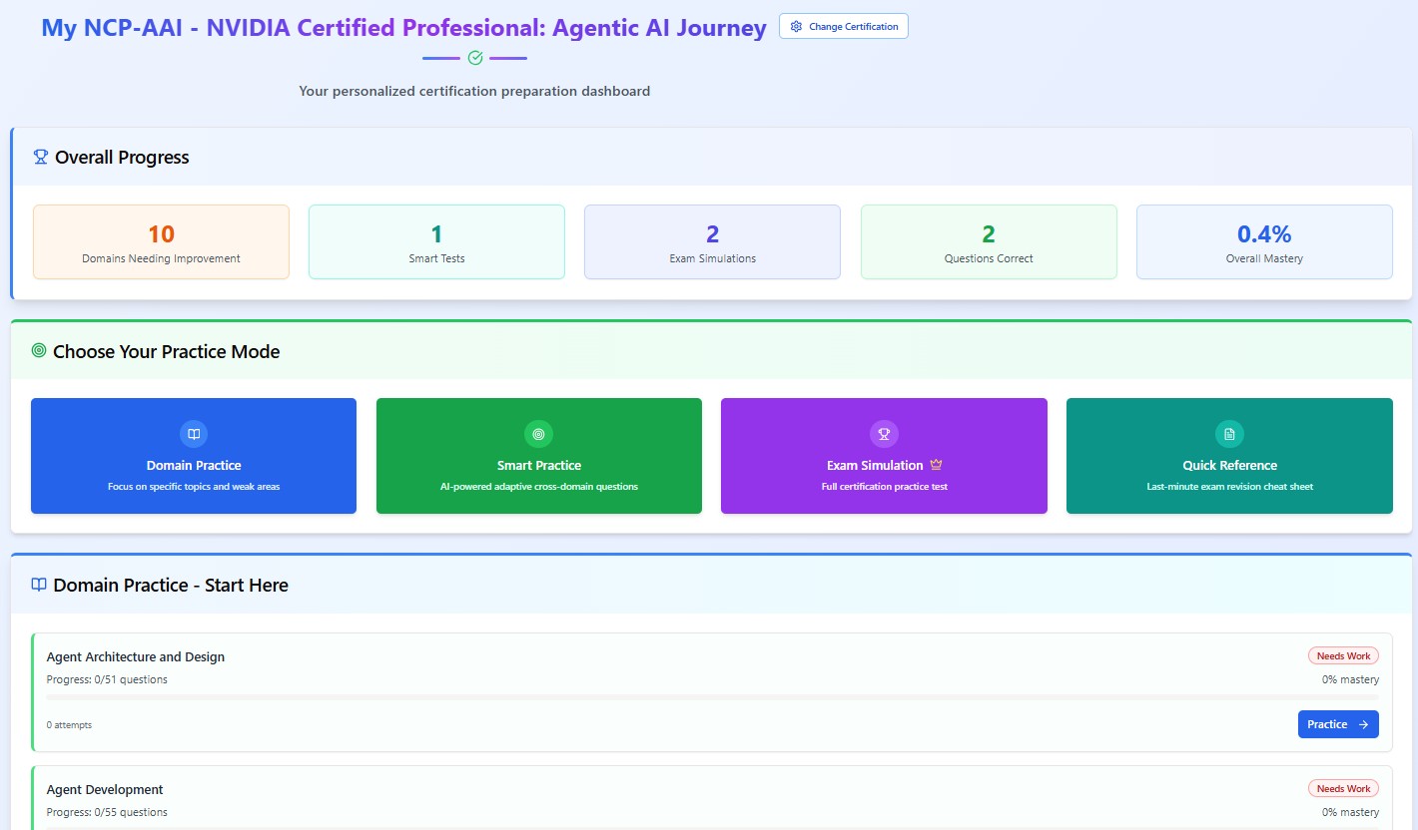Click the gear icon inside Change Certification button
This screenshot has height=830, width=1418.
pyautogui.click(x=796, y=26)
